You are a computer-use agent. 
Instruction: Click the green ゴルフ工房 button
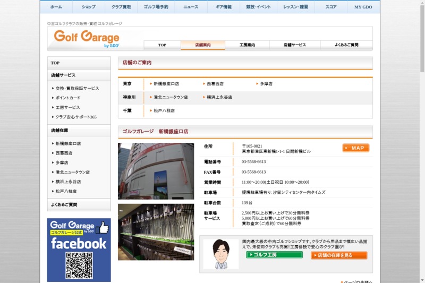pos(274,254)
